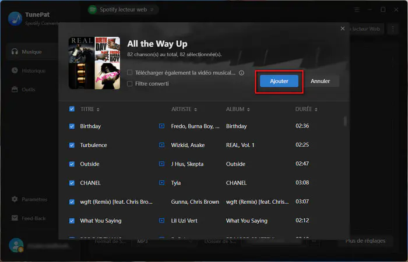
Task: Uncheck the Turbulence song checkbox
Action: point(72,145)
